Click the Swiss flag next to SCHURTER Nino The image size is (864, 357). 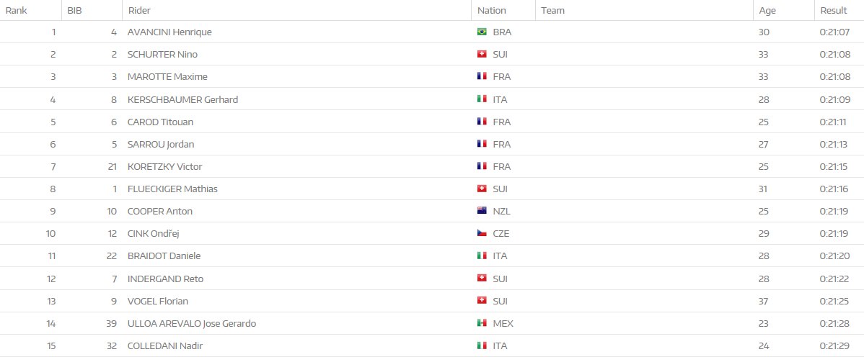click(482, 55)
